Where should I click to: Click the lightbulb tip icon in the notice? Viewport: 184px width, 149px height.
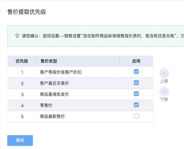pyautogui.click(x=17, y=36)
